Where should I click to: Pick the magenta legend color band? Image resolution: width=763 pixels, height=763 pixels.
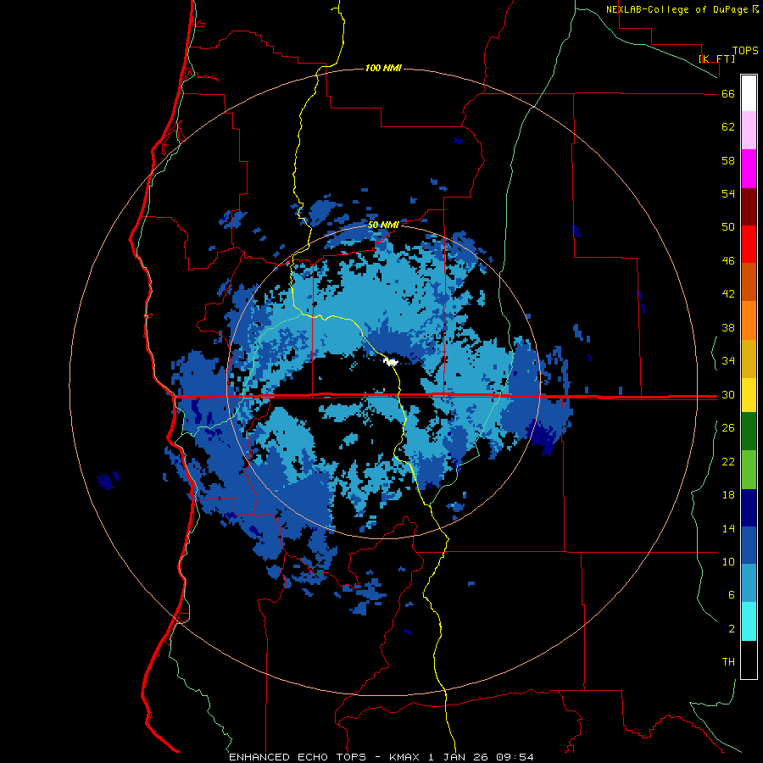(x=749, y=169)
